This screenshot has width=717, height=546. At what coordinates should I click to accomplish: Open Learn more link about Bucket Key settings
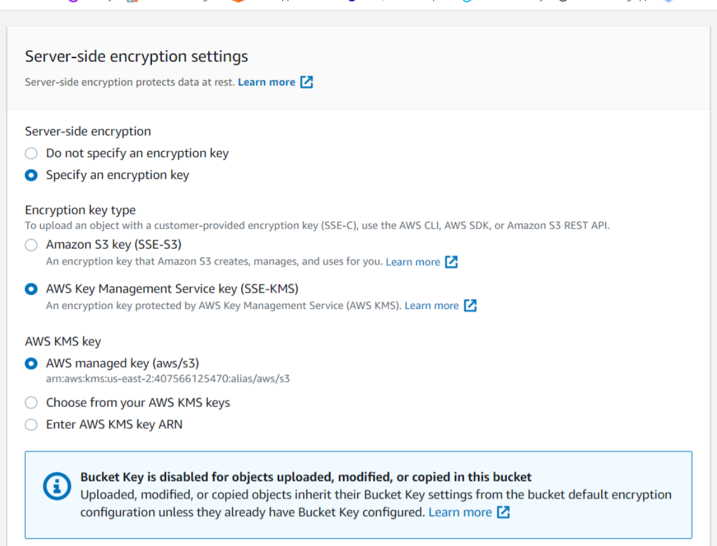[x=460, y=512]
